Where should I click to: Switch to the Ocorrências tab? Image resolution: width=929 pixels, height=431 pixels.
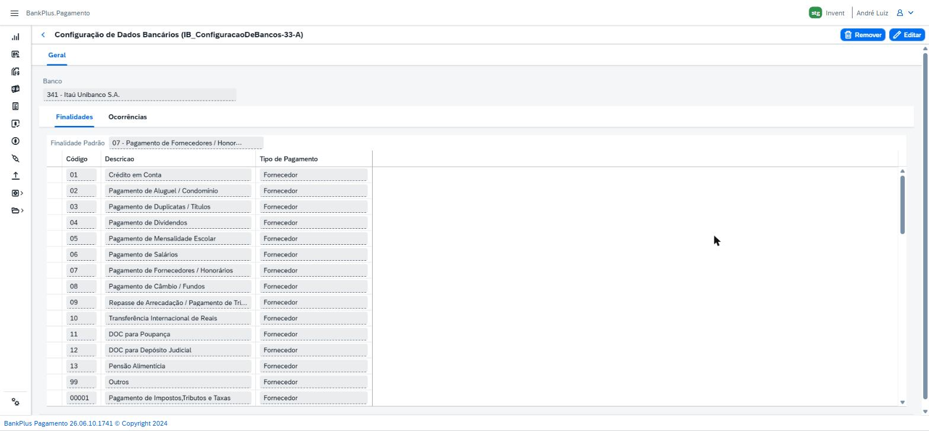(127, 117)
